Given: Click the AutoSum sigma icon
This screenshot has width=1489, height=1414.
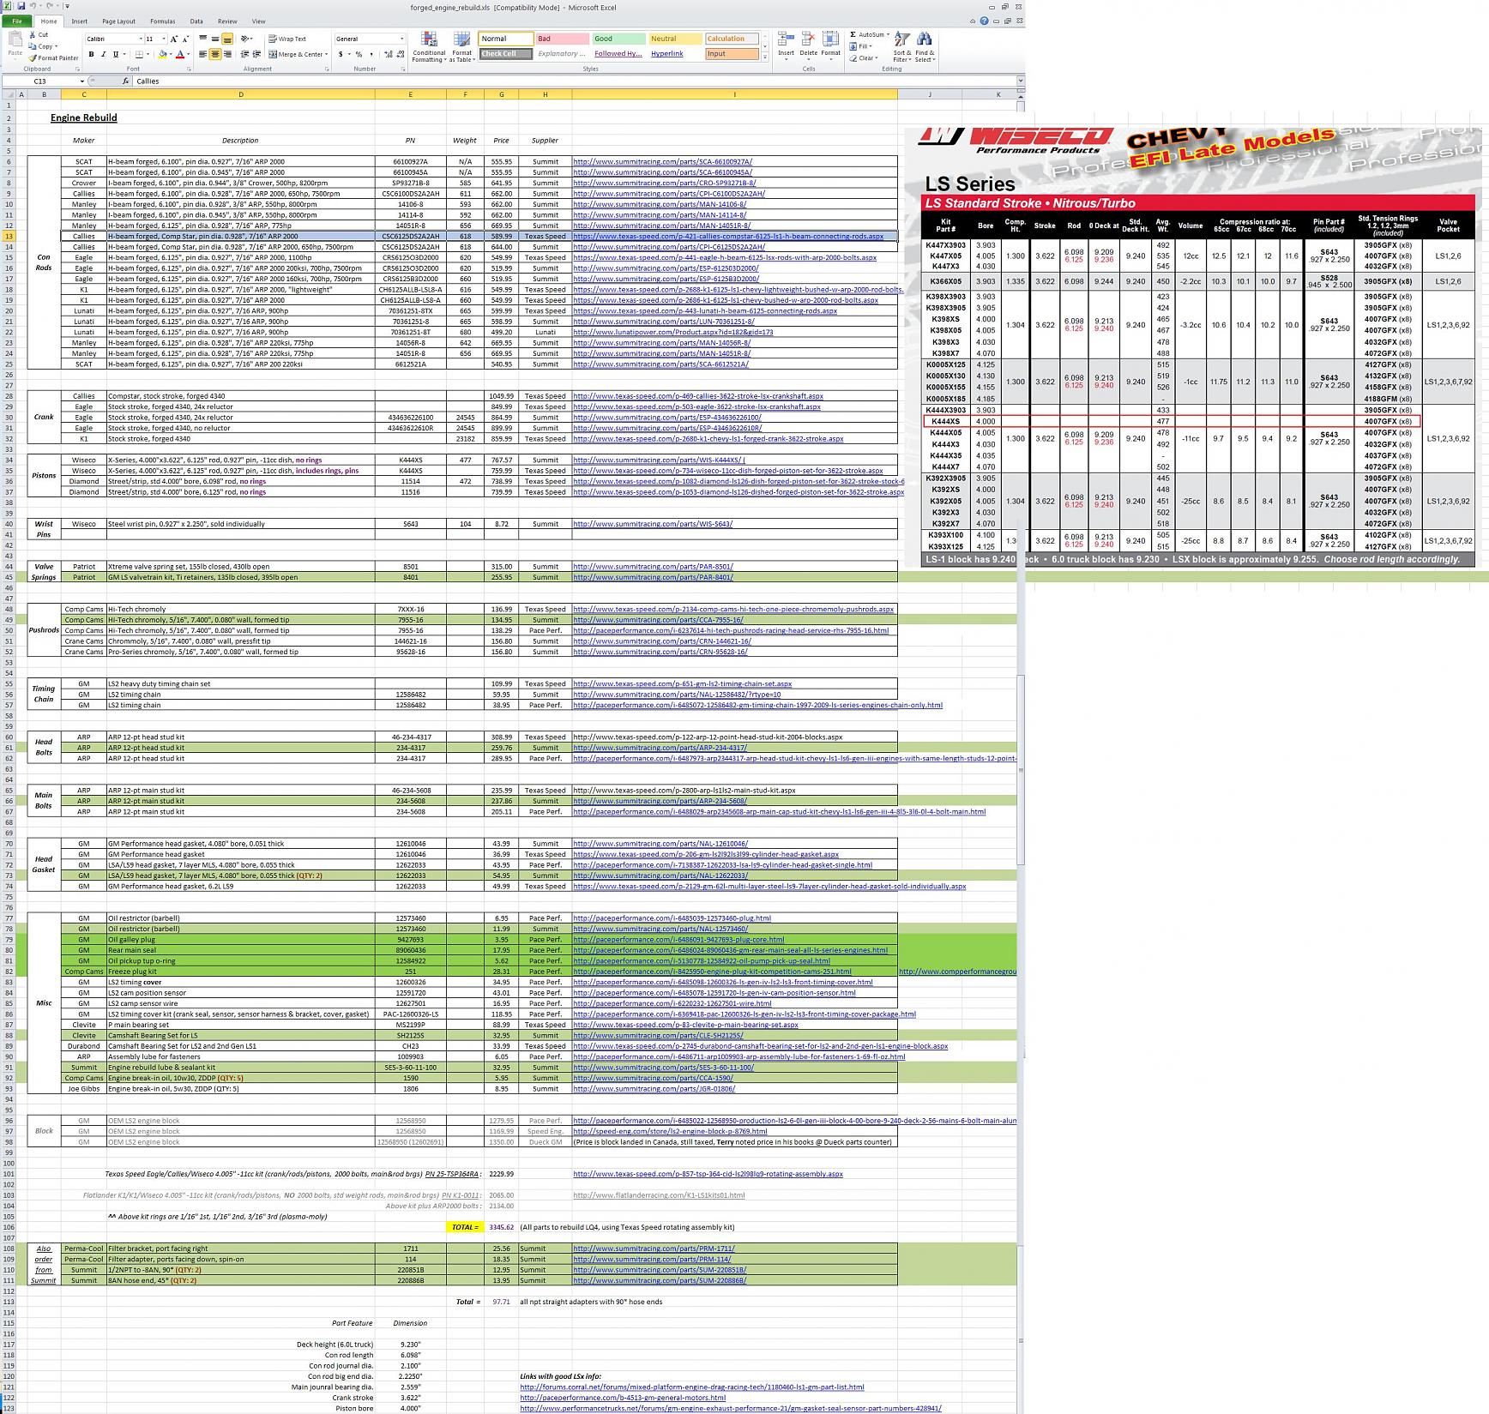Looking at the screenshot, I should (x=853, y=35).
